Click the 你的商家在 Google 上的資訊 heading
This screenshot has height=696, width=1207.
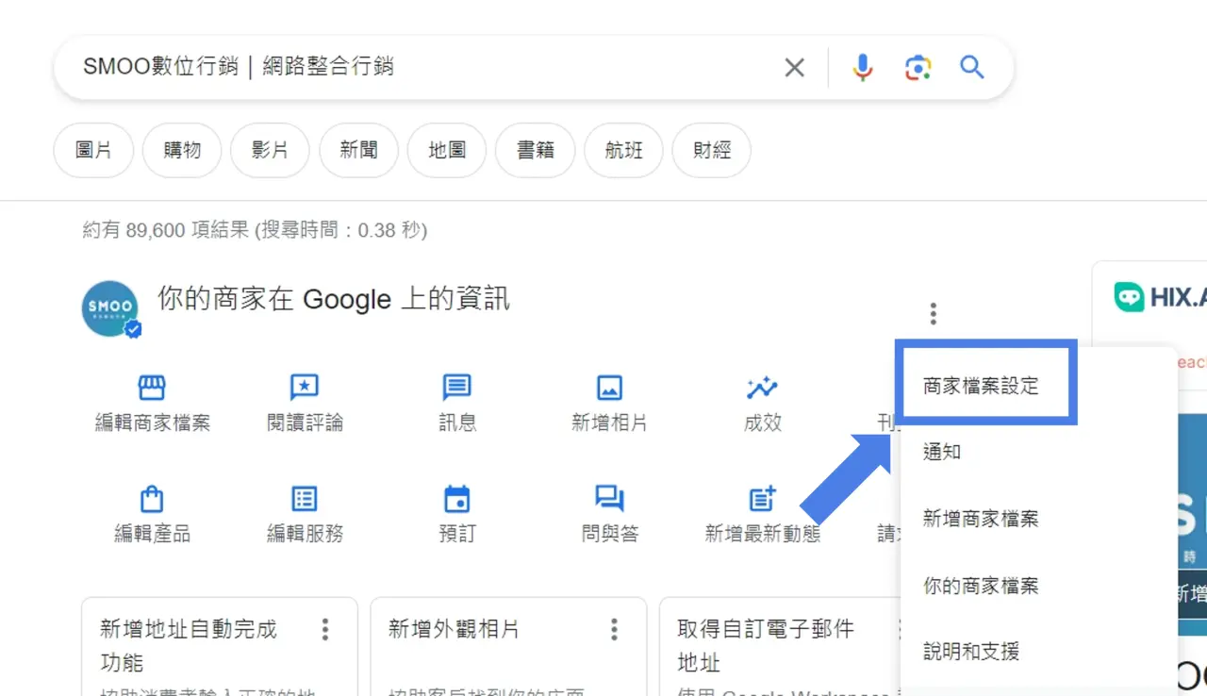pos(334,300)
